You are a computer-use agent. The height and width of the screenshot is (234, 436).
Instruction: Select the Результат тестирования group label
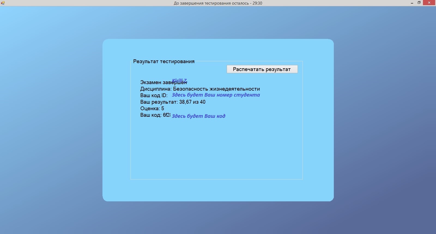[164, 61]
